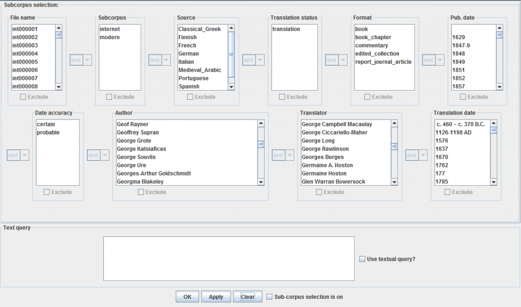This screenshot has width=521, height=307.
Task: Click the Clear button
Action: pos(247,296)
